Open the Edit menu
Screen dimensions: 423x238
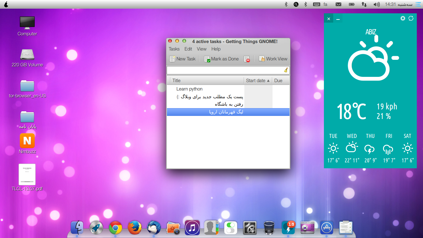tap(188, 49)
